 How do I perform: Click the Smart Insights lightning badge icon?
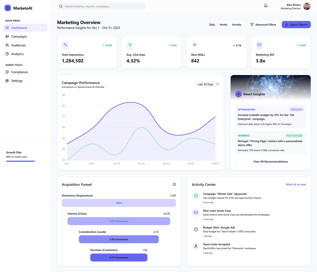pyautogui.click(x=239, y=94)
